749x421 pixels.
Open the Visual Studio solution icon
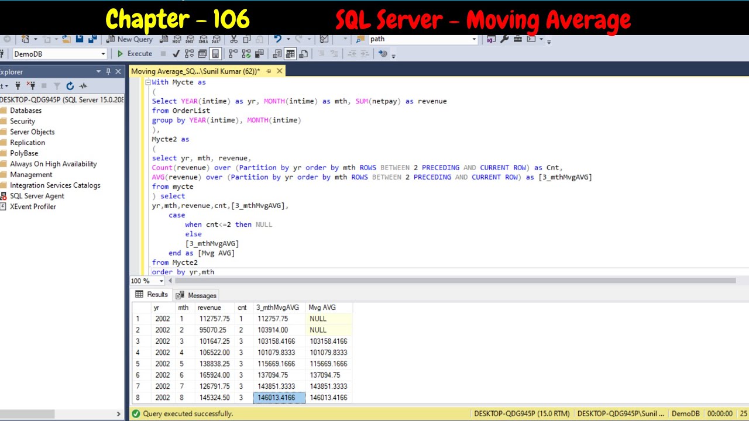tap(491, 39)
